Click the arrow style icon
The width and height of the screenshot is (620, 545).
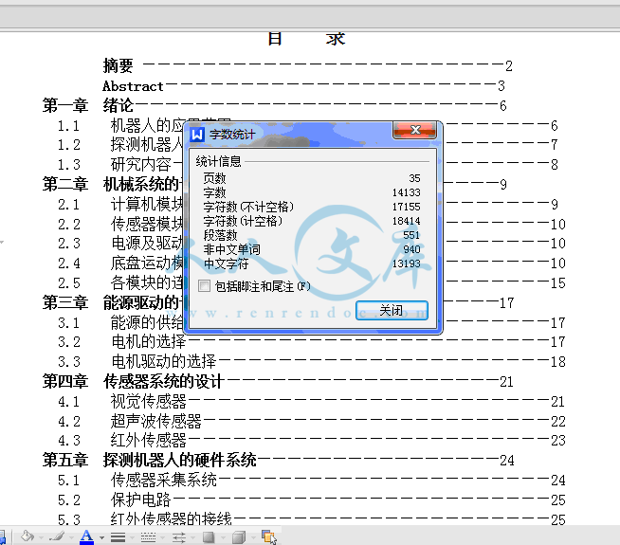[179, 537]
